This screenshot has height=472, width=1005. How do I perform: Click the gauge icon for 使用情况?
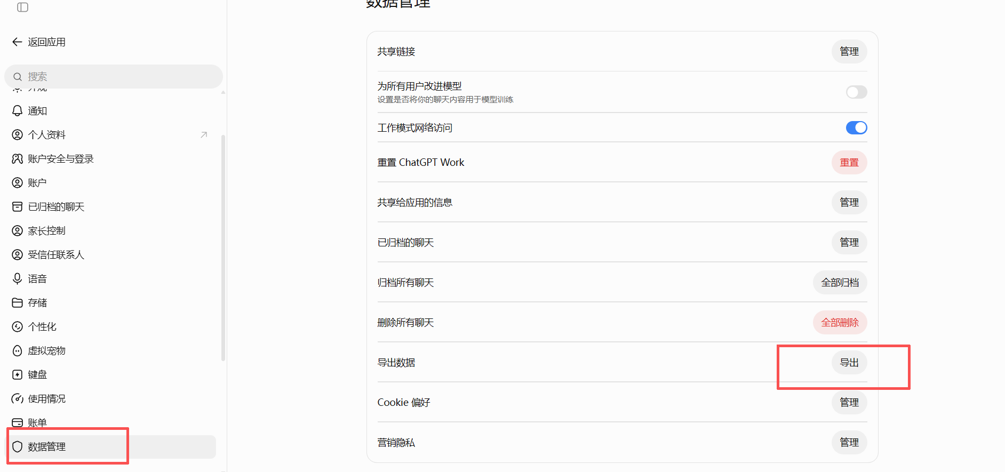(18, 399)
